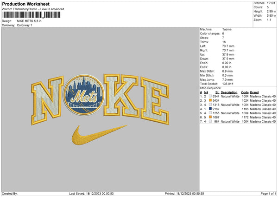Click the Machine value Tajima
278x197 pixels.
227,29
